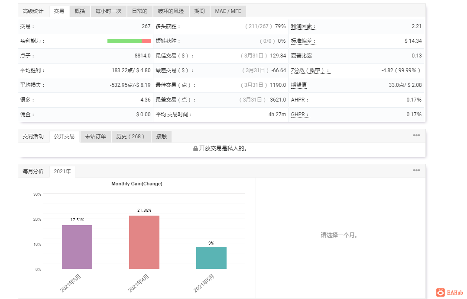Click the AHPR label
Screen dimensions: 467x299
coord(300,100)
